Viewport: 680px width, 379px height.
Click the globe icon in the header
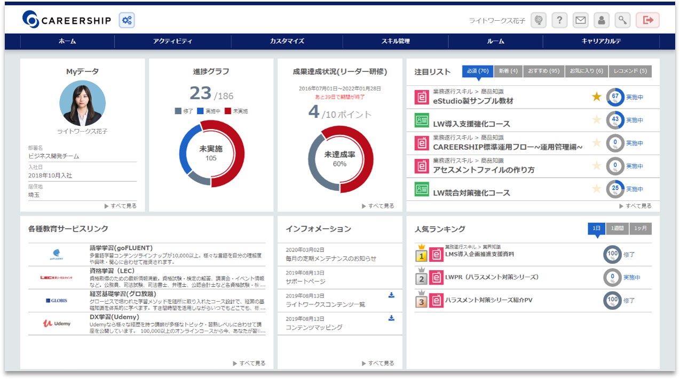(x=538, y=20)
